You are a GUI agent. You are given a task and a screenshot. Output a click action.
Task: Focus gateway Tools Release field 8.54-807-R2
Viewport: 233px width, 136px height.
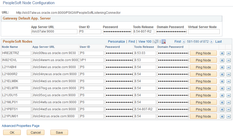[x=144, y=31]
